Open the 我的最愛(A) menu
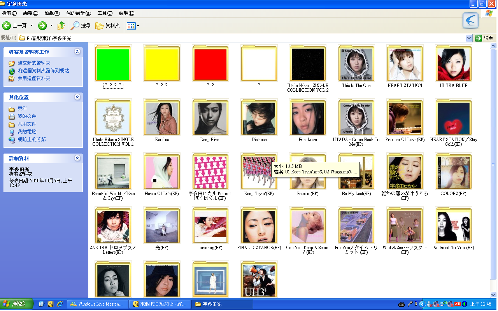 click(79, 13)
